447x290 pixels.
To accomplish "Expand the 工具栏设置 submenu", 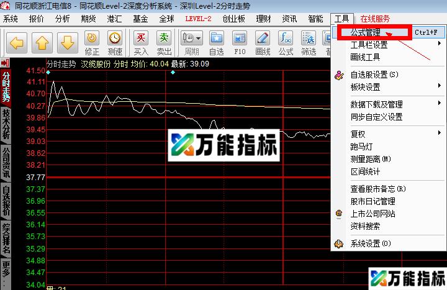I will (388, 45).
